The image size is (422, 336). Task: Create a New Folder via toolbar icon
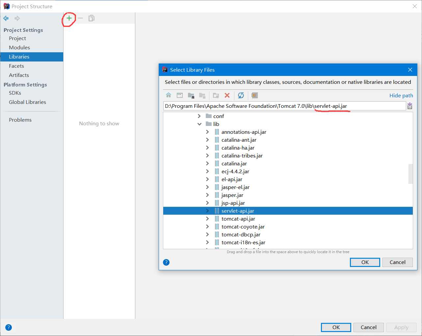click(x=216, y=95)
